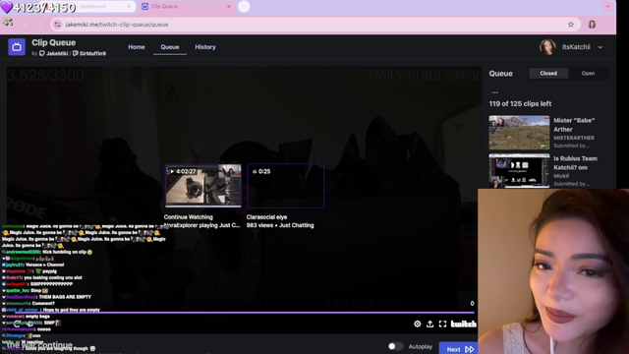This screenshot has height=354, width=629.
Task: Click the Queue sidebar heading
Action: pos(500,74)
